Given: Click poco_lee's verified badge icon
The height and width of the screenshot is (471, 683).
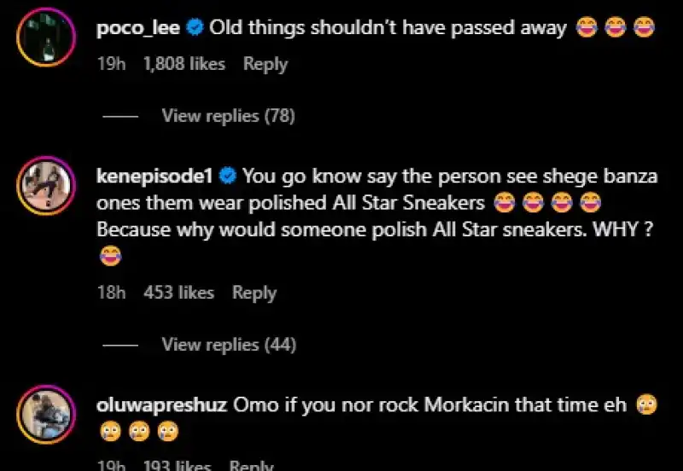Looking at the screenshot, I should (x=195, y=28).
